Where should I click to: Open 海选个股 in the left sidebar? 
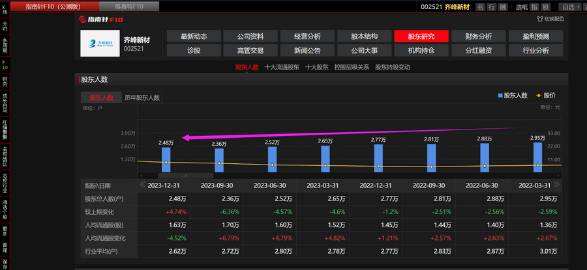tap(5, 209)
